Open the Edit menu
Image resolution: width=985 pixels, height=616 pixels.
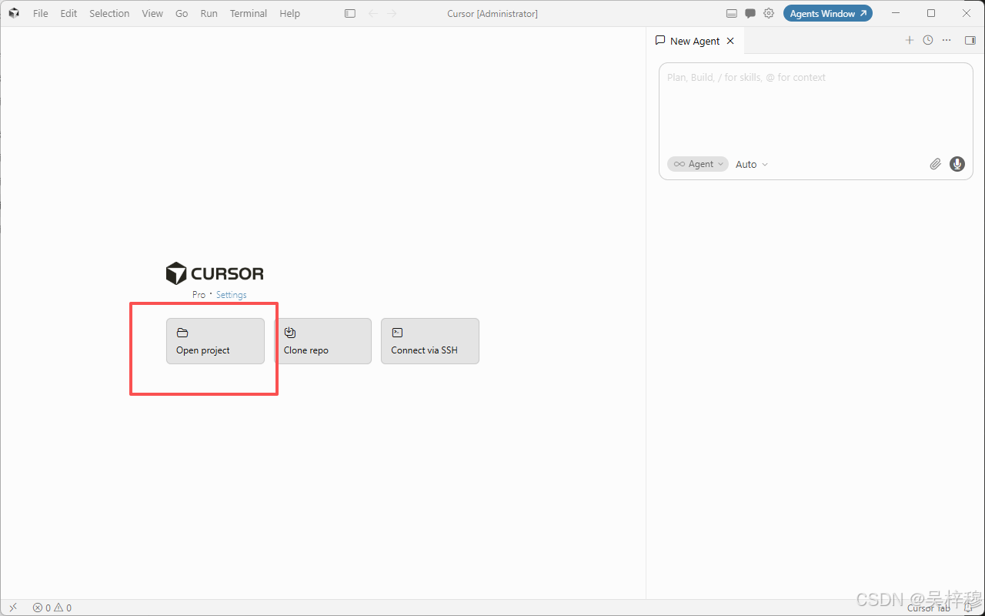(x=69, y=14)
